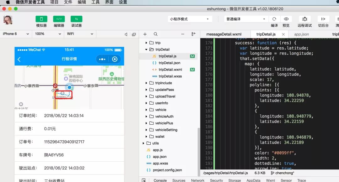
Task: Click the simulator capsule close circle button
Action: click(x=115, y=59)
